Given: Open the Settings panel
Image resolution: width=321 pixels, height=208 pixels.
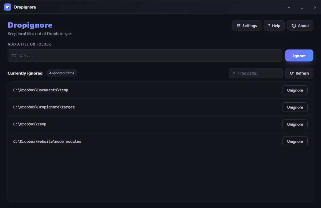Looking at the screenshot, I should pyautogui.click(x=247, y=26).
